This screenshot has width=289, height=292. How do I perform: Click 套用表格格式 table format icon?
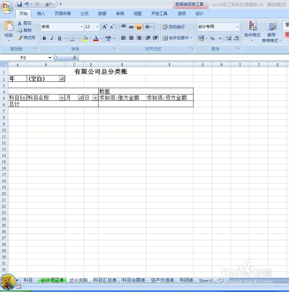271,30
